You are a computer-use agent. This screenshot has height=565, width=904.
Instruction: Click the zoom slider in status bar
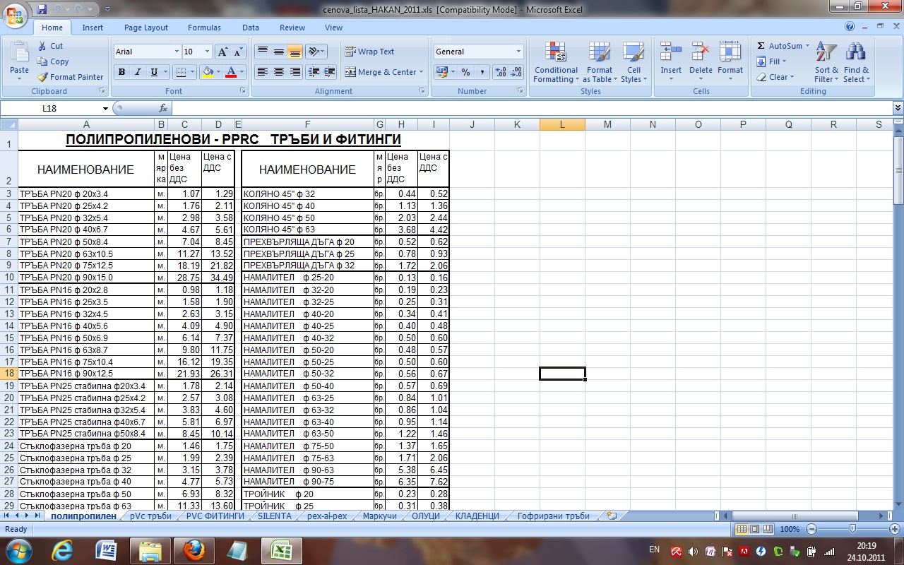[852, 529]
